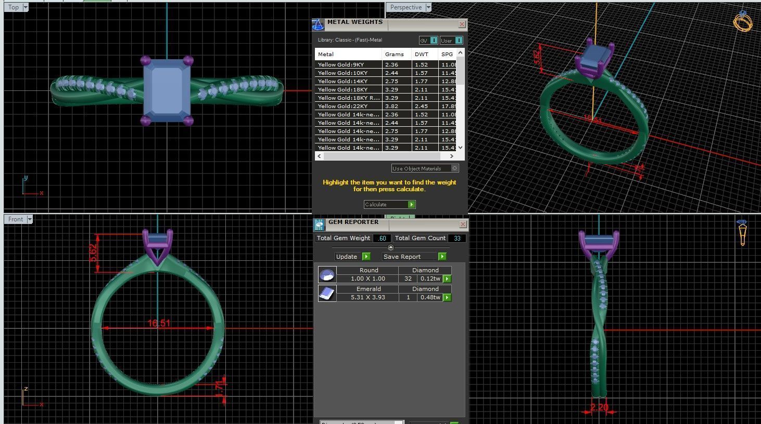The width and height of the screenshot is (761, 424).
Task: Select the Yellow Gold:18KY row
Action: point(386,89)
